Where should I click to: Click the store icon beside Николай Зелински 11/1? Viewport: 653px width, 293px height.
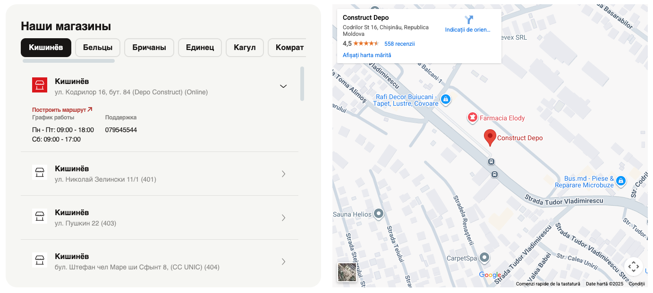[x=40, y=172]
